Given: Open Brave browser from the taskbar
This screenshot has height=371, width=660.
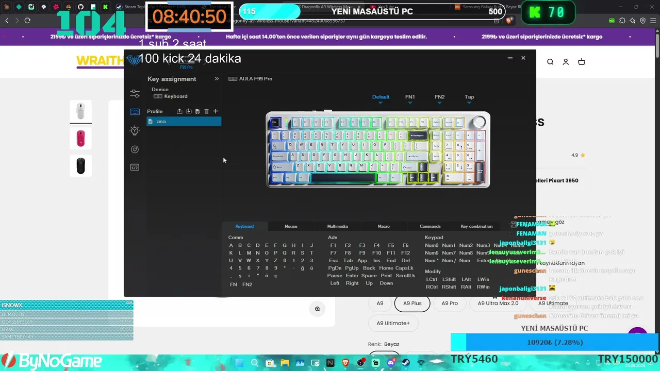Looking at the screenshot, I should (345, 363).
